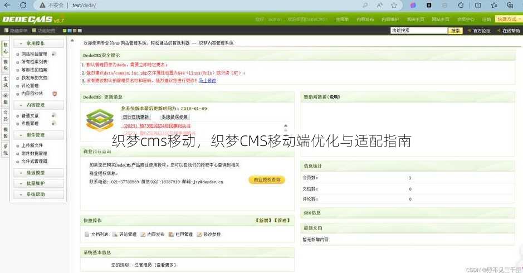
Task: Click the 评论管理 quick action icon
Action: pos(115,235)
